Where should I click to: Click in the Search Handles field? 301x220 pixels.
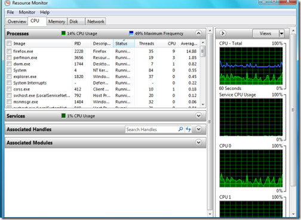[x=151, y=129]
